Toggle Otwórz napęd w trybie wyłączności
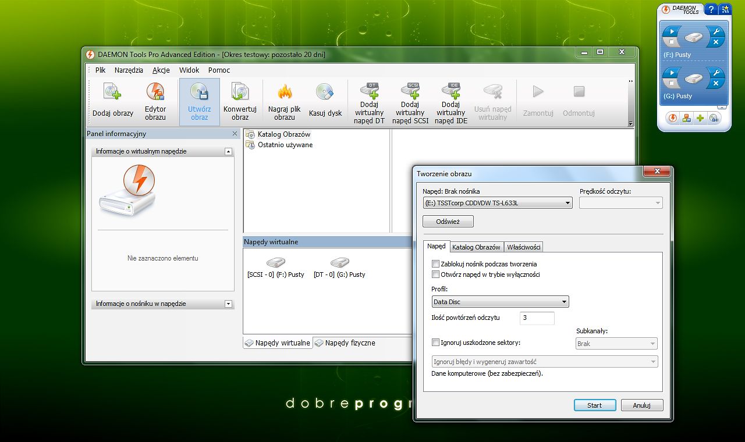The width and height of the screenshot is (745, 442). pos(435,275)
